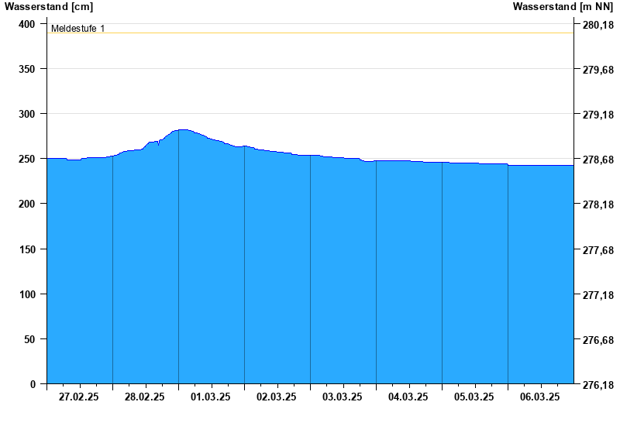Select the 06.03.25 date label
Screen dimensions: 620x426
[539, 397]
